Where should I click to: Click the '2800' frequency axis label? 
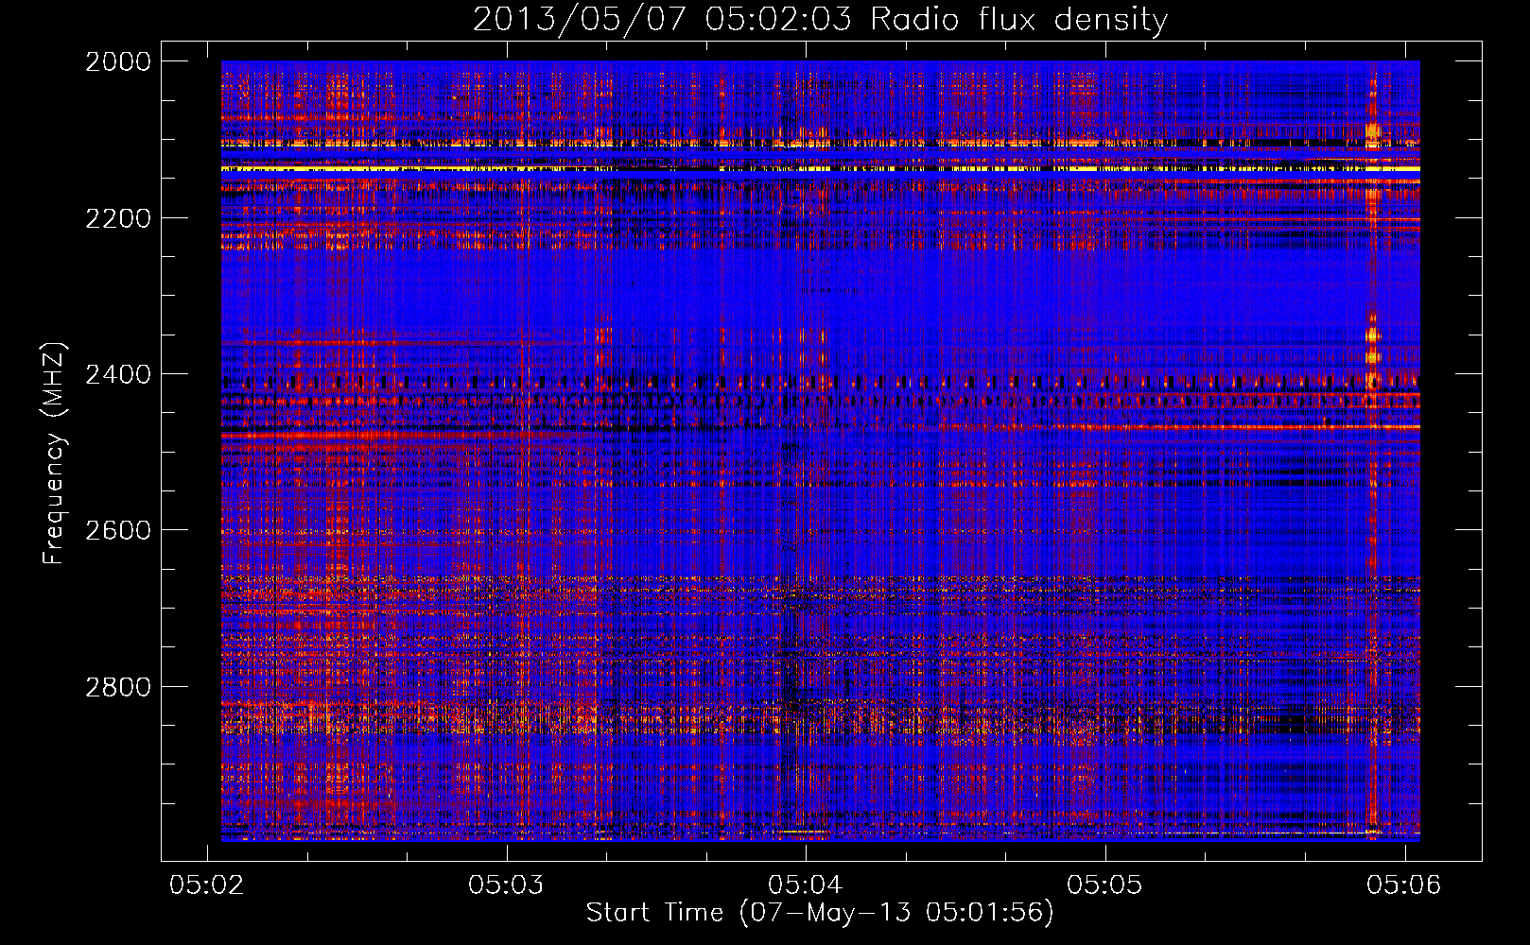tap(118, 686)
